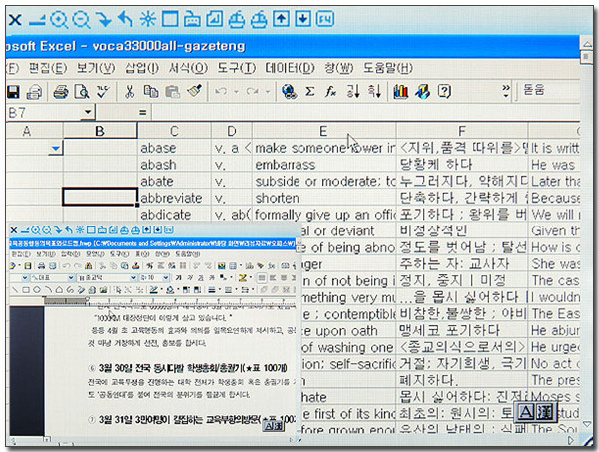Click the keyboard icon in the top viewer toolbar
The image size is (599, 452).
click(x=192, y=19)
